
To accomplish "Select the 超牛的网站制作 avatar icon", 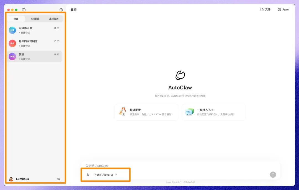I will pyautogui.click(x=12, y=43).
